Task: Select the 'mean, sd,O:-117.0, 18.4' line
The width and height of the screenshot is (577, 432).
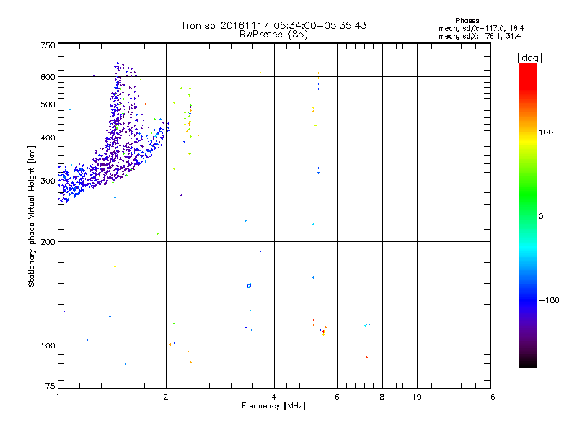Action: pyautogui.click(x=481, y=28)
